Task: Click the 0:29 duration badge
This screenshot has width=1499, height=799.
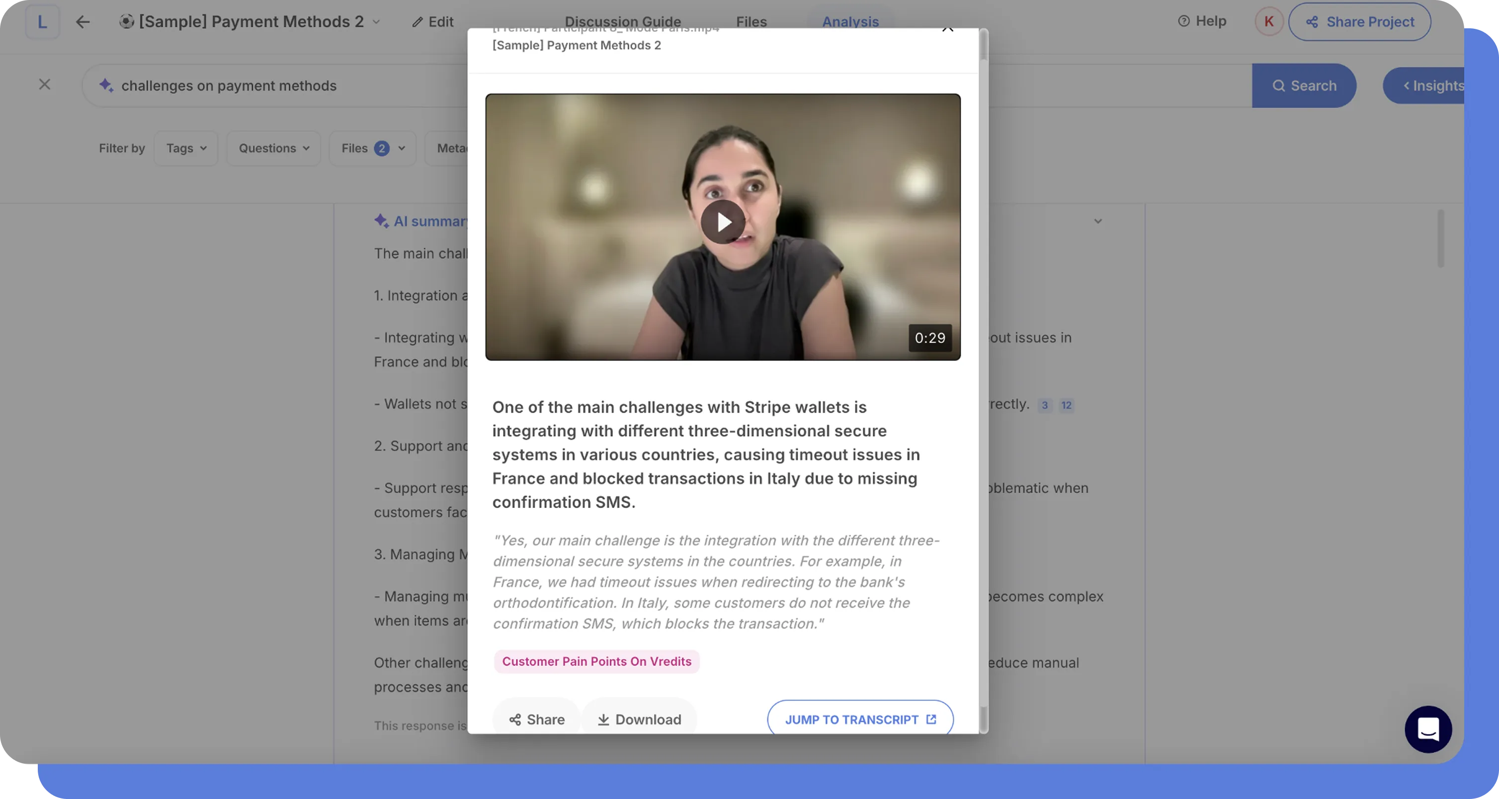Action: tap(930, 338)
